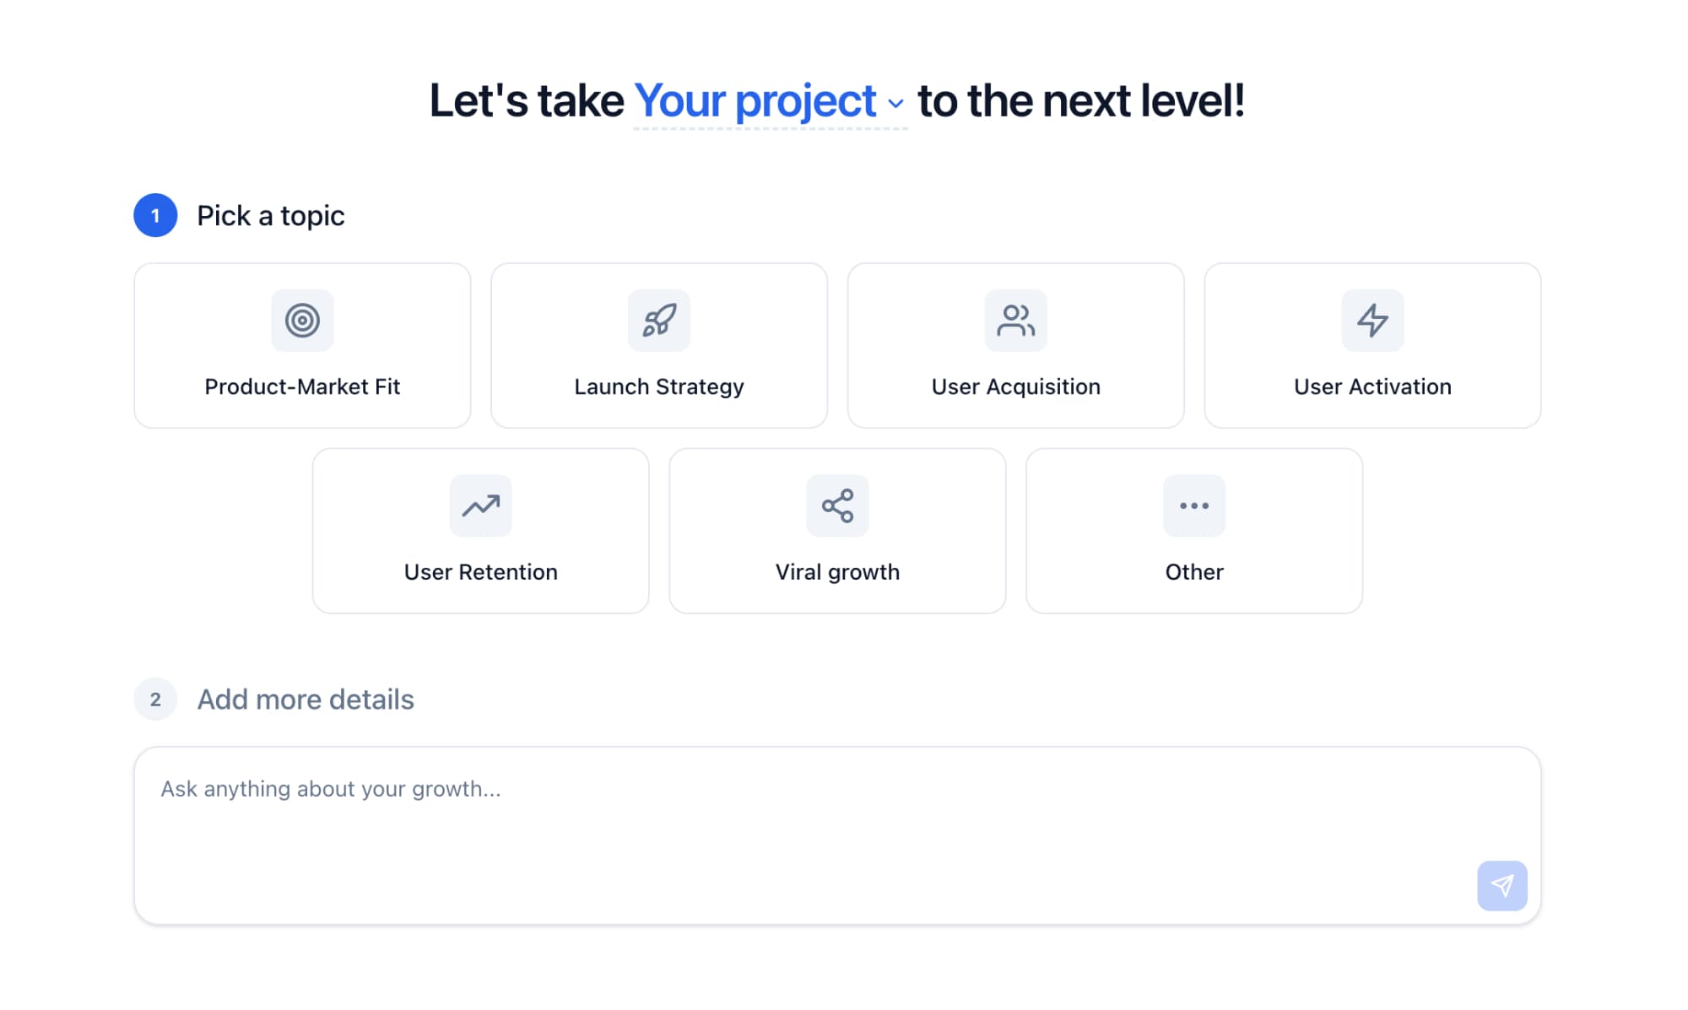Pick the User Acquisition topic label
1688x1010 pixels.
[1015, 386]
